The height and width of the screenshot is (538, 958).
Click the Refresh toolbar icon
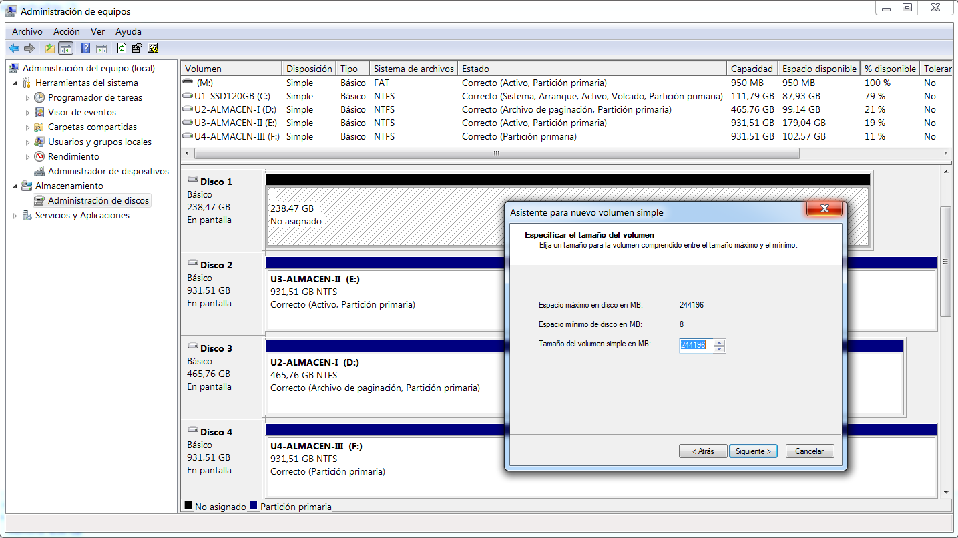tap(122, 48)
